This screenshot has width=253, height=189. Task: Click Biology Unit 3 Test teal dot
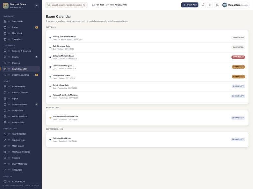(x=50, y=77)
